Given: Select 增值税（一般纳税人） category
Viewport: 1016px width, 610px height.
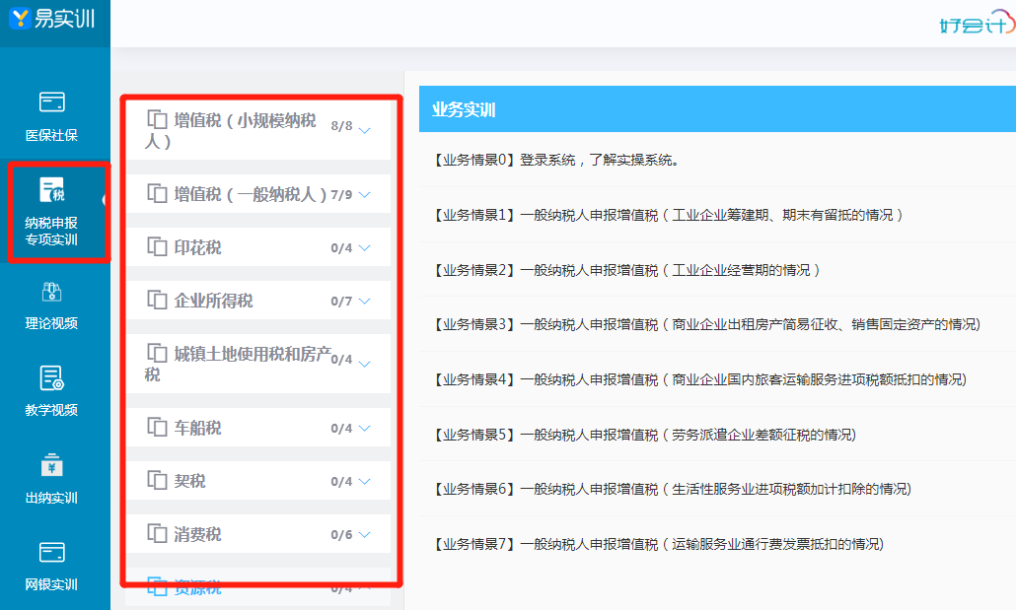Looking at the screenshot, I should click(258, 193).
